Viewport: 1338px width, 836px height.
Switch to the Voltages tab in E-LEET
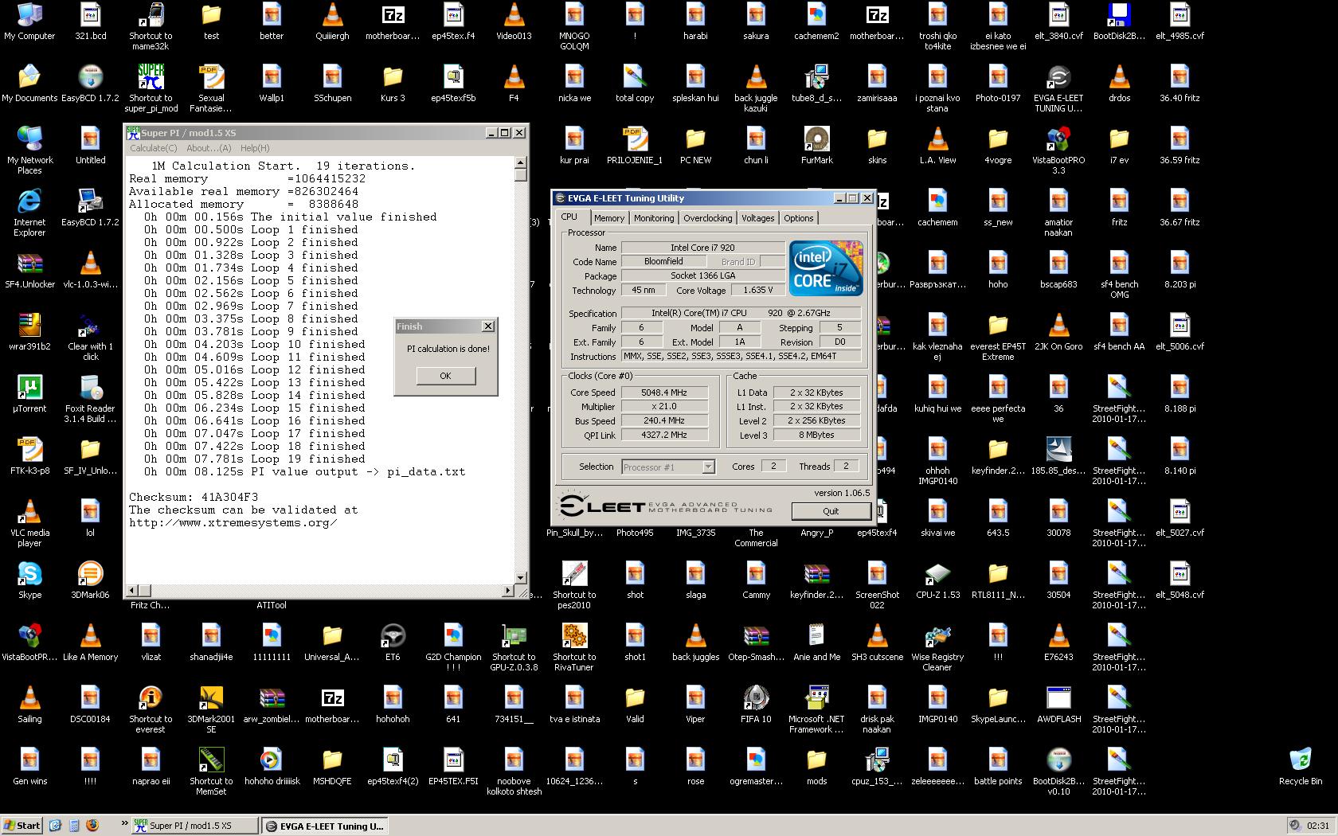pyautogui.click(x=757, y=218)
